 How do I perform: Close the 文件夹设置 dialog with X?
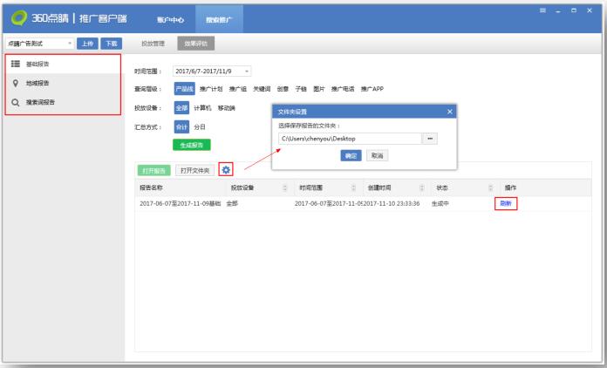(450, 112)
